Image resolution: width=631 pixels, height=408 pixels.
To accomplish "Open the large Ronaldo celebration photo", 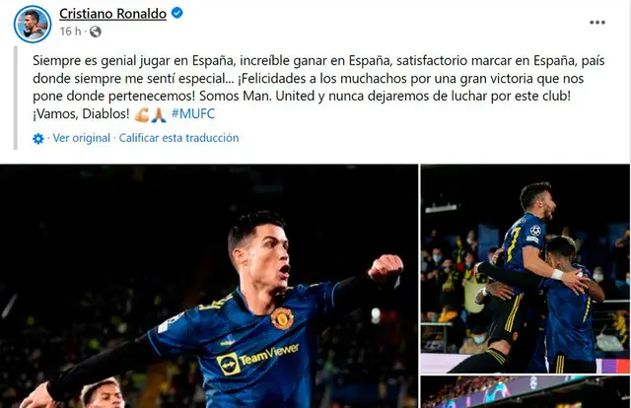I will click(209, 286).
